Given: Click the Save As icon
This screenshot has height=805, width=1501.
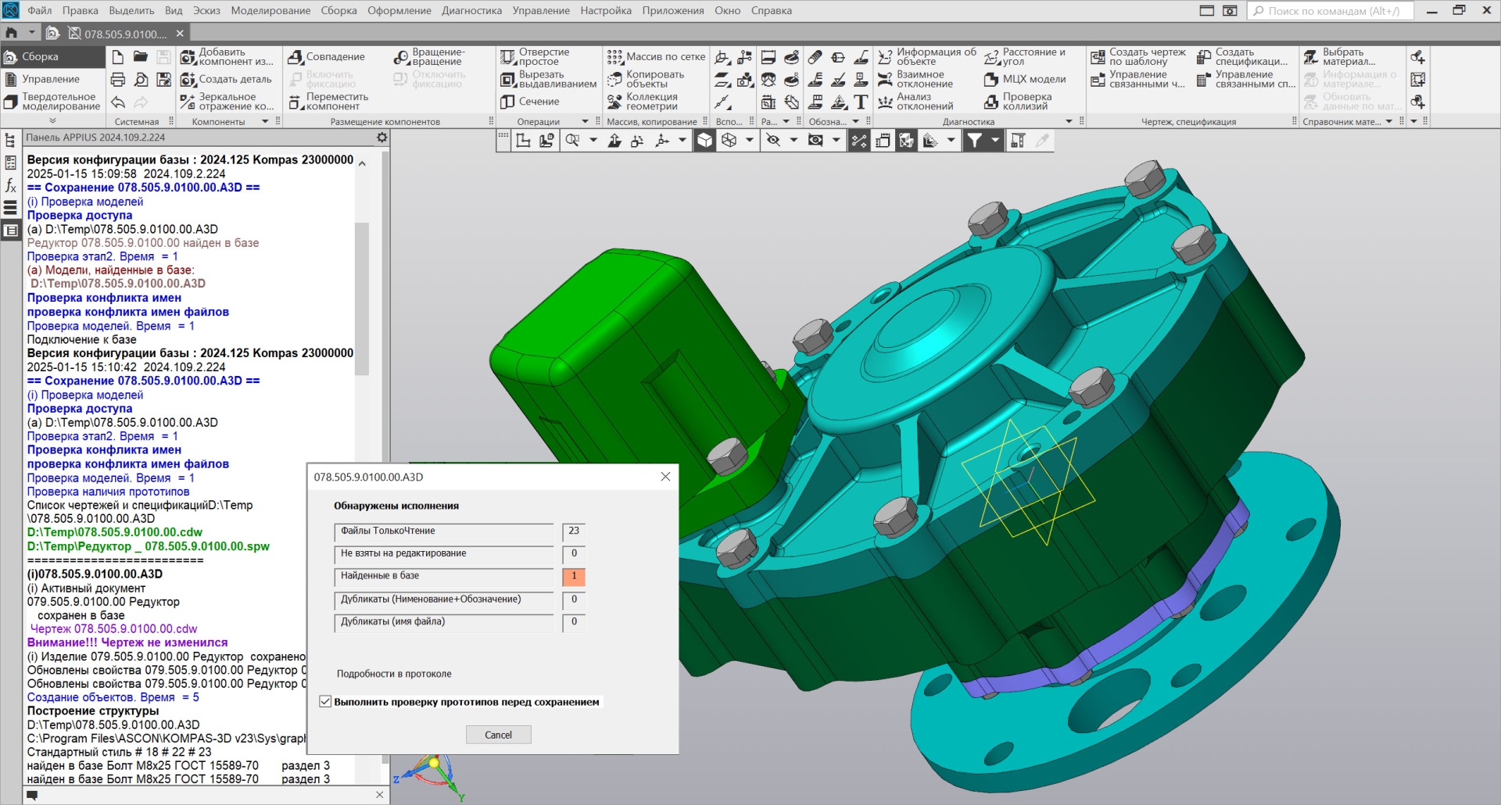Looking at the screenshot, I should 163,80.
